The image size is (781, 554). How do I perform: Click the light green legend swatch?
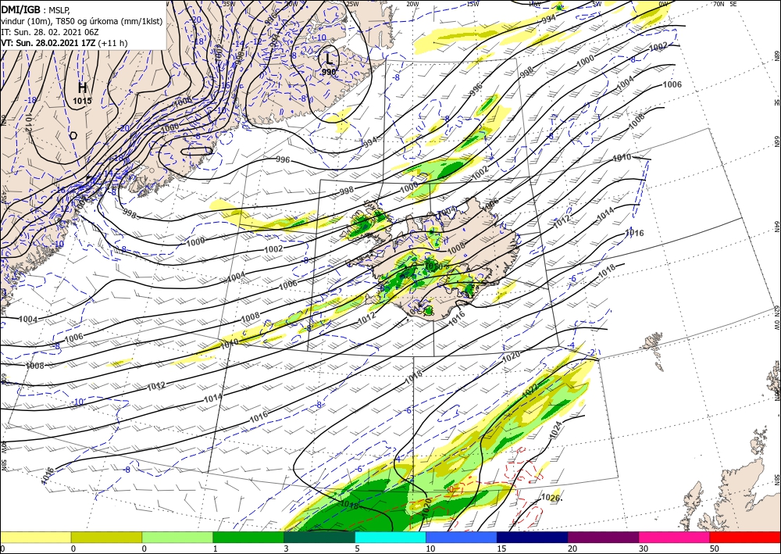pos(177,537)
